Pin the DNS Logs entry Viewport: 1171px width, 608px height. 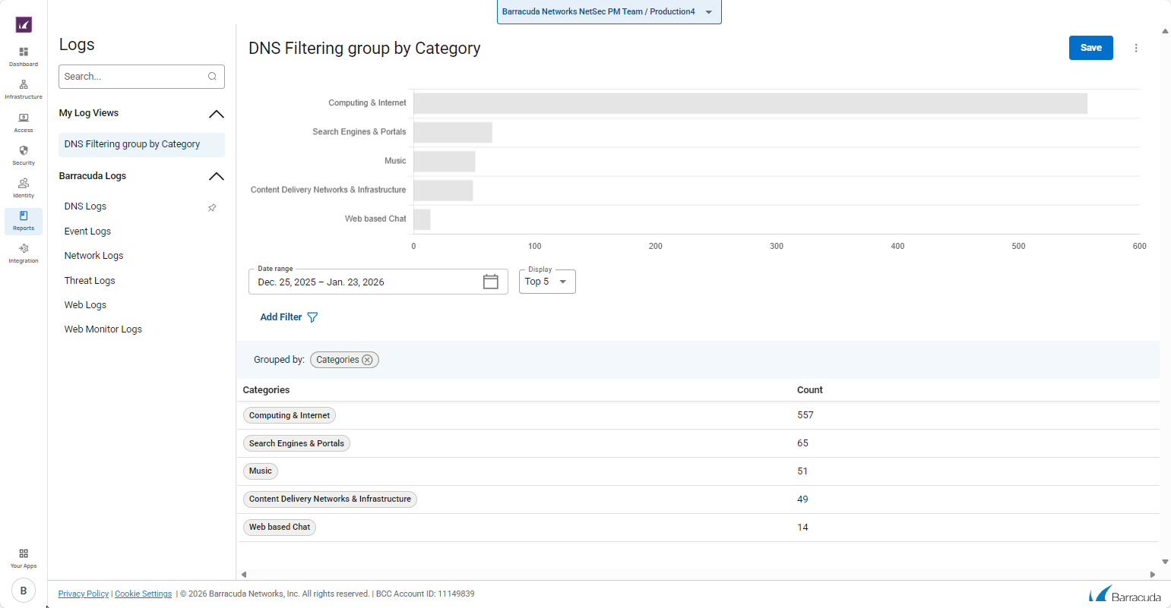click(x=212, y=207)
